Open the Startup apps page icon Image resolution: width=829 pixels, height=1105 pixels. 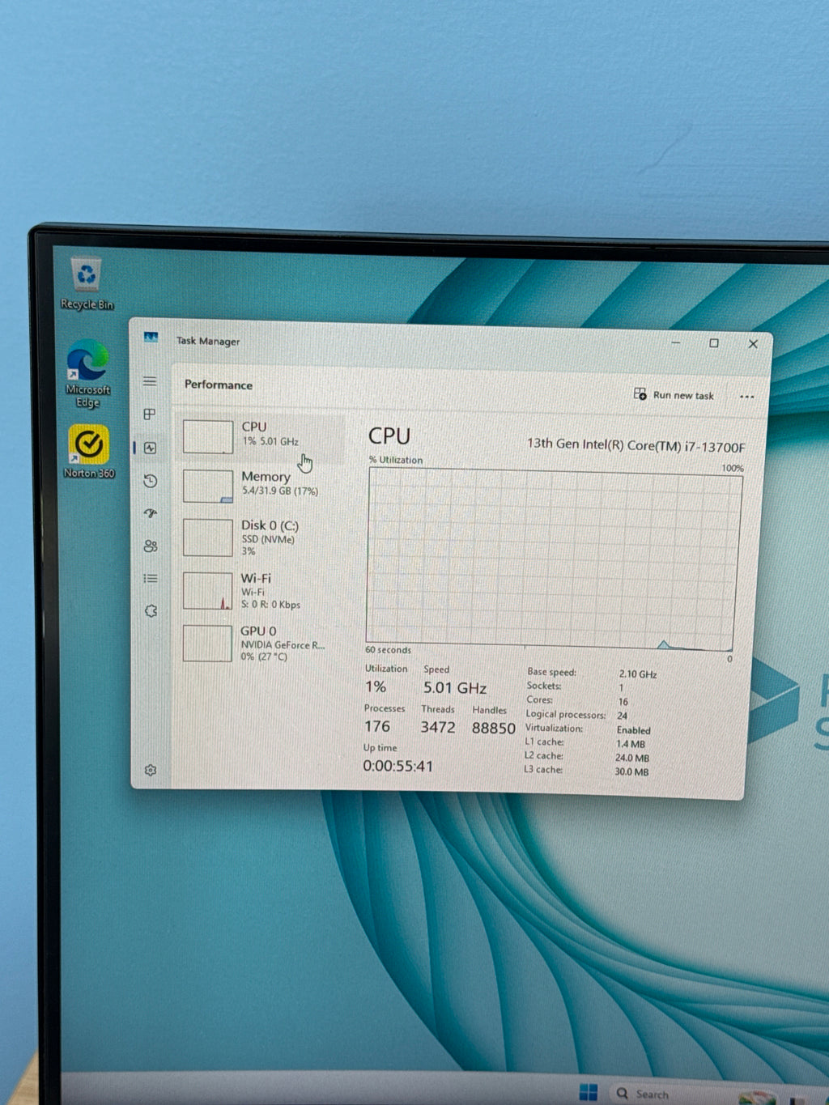pyautogui.click(x=150, y=513)
